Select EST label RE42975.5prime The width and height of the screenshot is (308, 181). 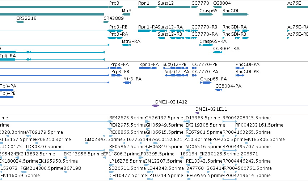[x=127, y=125]
